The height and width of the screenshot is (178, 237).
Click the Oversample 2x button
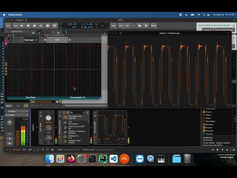click(78, 97)
